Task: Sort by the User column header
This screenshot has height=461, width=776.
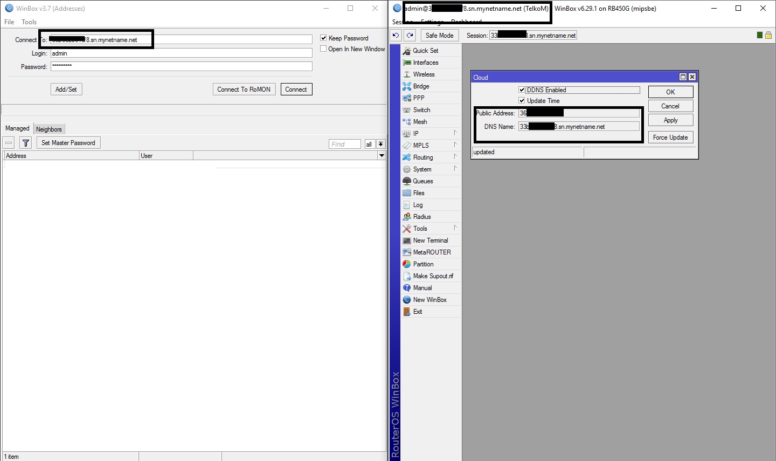Action: tap(166, 156)
